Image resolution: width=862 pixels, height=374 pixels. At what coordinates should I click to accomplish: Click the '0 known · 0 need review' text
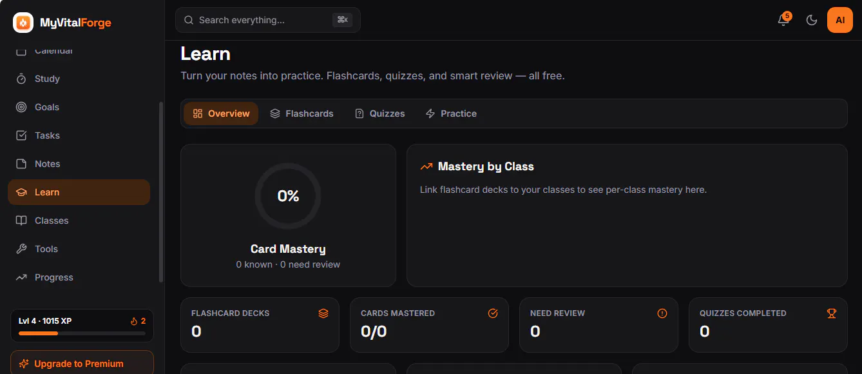[x=288, y=264]
